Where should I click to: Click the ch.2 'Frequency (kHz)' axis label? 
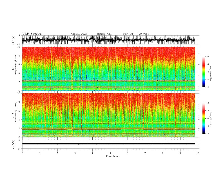(x=16, y=112)
